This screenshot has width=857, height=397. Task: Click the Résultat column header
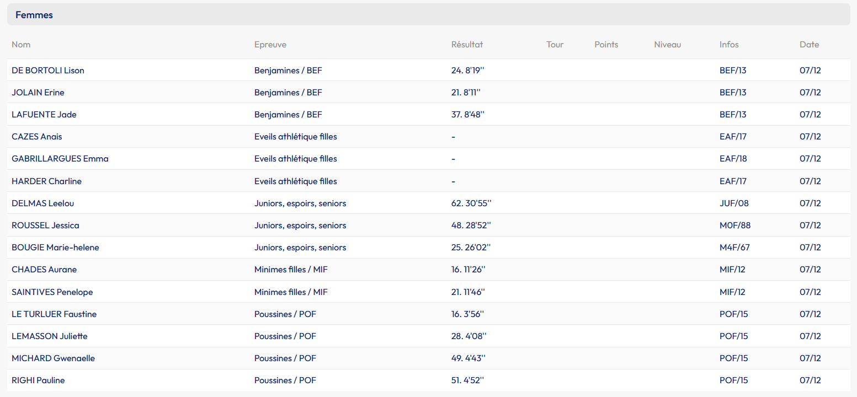coord(467,45)
